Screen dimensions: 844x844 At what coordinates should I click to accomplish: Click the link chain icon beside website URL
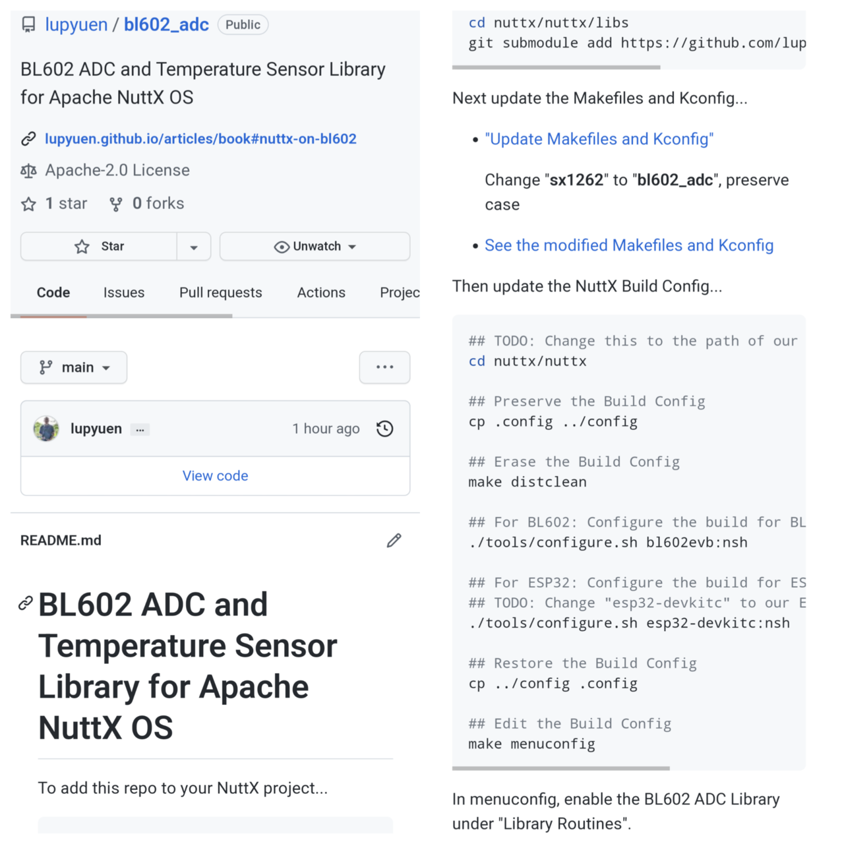pos(28,139)
